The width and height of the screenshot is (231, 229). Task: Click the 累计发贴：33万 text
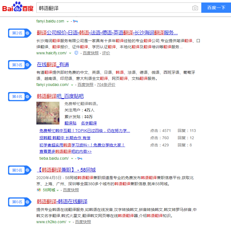[x=78, y=117]
